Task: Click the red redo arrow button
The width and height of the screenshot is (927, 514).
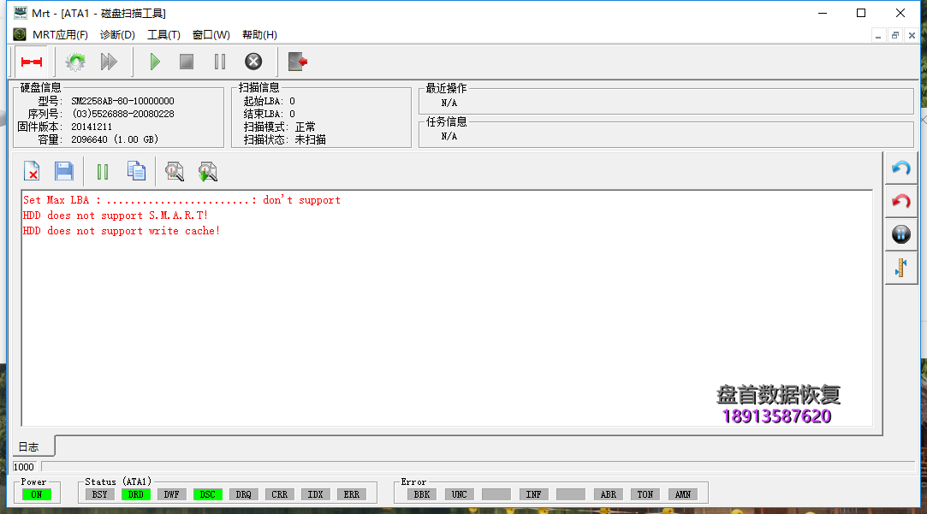Action: 900,201
